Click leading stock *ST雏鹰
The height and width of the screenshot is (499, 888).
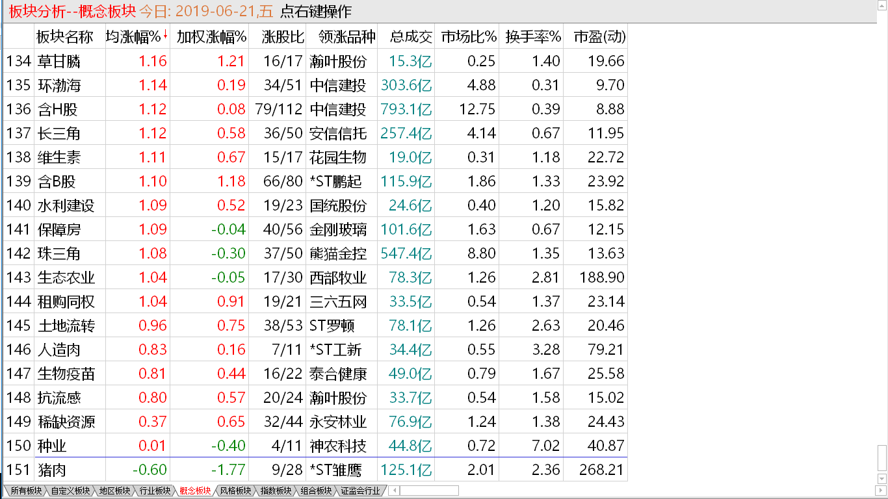click(x=335, y=470)
